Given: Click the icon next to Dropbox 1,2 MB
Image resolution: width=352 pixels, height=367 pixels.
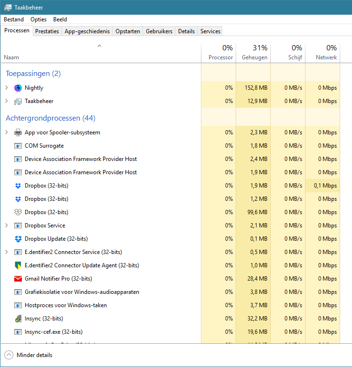Looking at the screenshot, I should pos(18,199).
